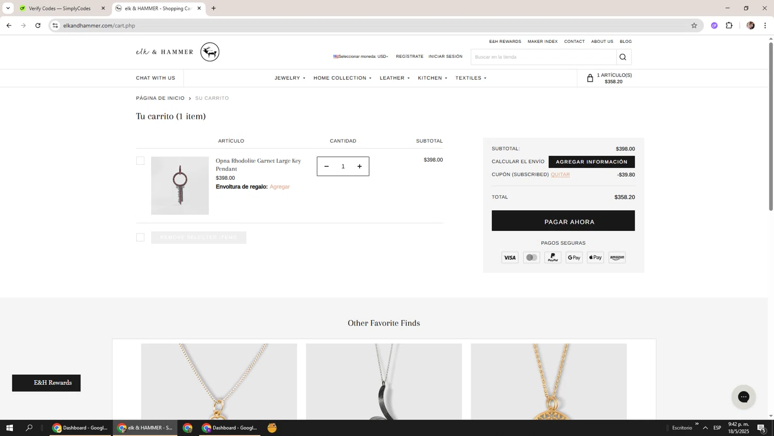This screenshot has width=774, height=436.
Task: Open the silver crescent necklace thumbnail
Action: tap(383, 381)
